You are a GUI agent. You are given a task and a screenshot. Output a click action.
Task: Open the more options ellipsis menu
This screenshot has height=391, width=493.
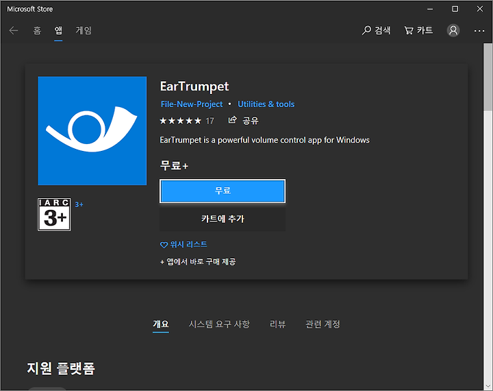click(479, 31)
